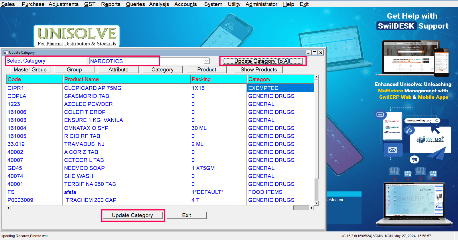Select SPASMORID TAB product row
The width and height of the screenshot is (458, 240).
[127, 96]
